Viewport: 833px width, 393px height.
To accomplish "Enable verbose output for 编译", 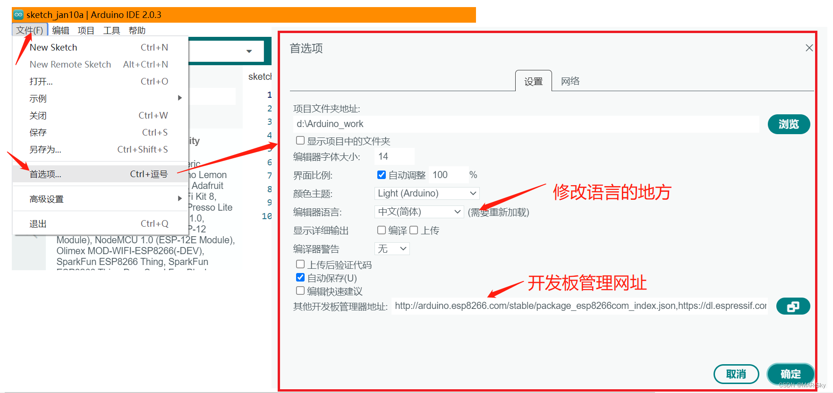I will [x=382, y=230].
